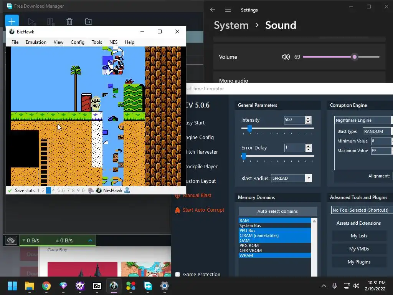This screenshot has height=295, width=393.
Task: Select PPU Bus in Memory Domains list
Action: click(274, 230)
